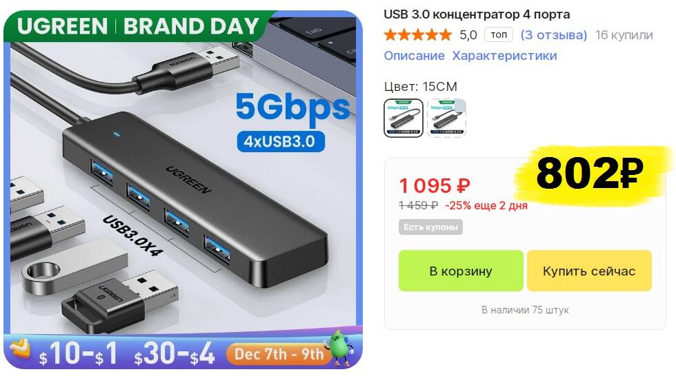
Task: Click the Dec 7th - 9th promo label
Action: (x=279, y=354)
